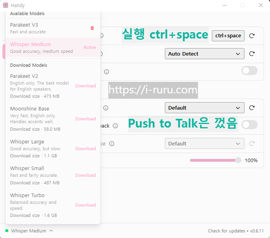The image size is (270, 238).
Task: Show info tooltip left of Default dropdown
Action: pyautogui.click(x=106, y=108)
